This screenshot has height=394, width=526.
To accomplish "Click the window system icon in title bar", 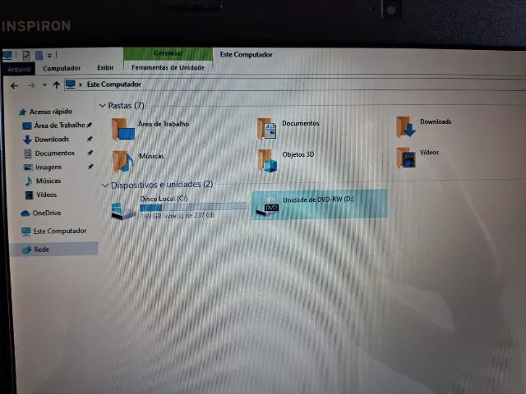I will tap(7, 55).
